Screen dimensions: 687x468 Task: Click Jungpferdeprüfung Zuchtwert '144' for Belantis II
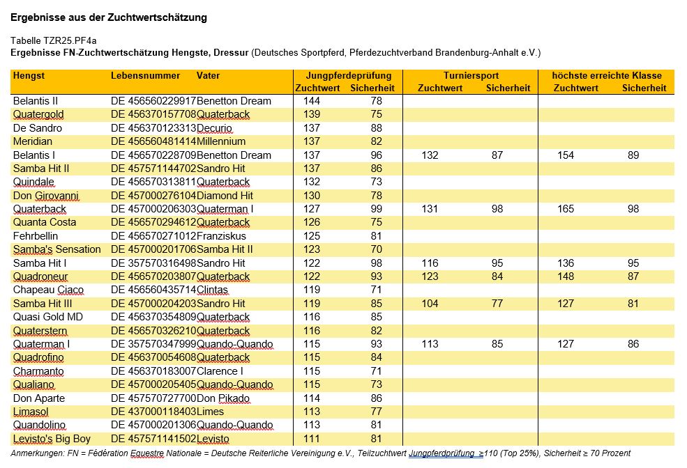tap(312, 101)
